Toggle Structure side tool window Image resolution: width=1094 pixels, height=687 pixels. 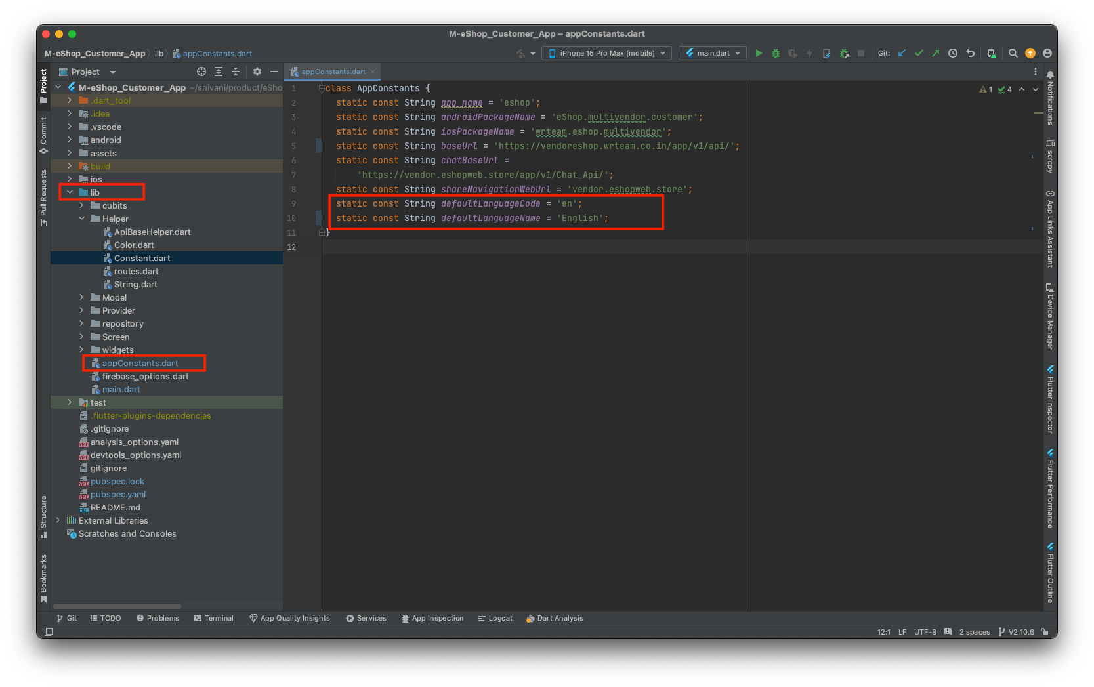pyautogui.click(x=43, y=516)
